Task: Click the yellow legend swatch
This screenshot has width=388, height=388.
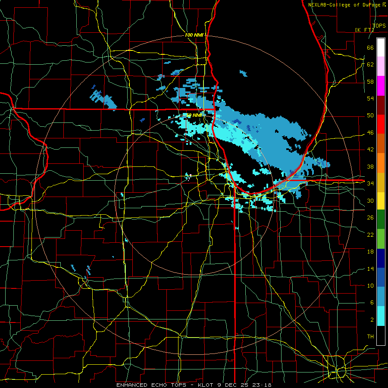Action: tap(381, 200)
